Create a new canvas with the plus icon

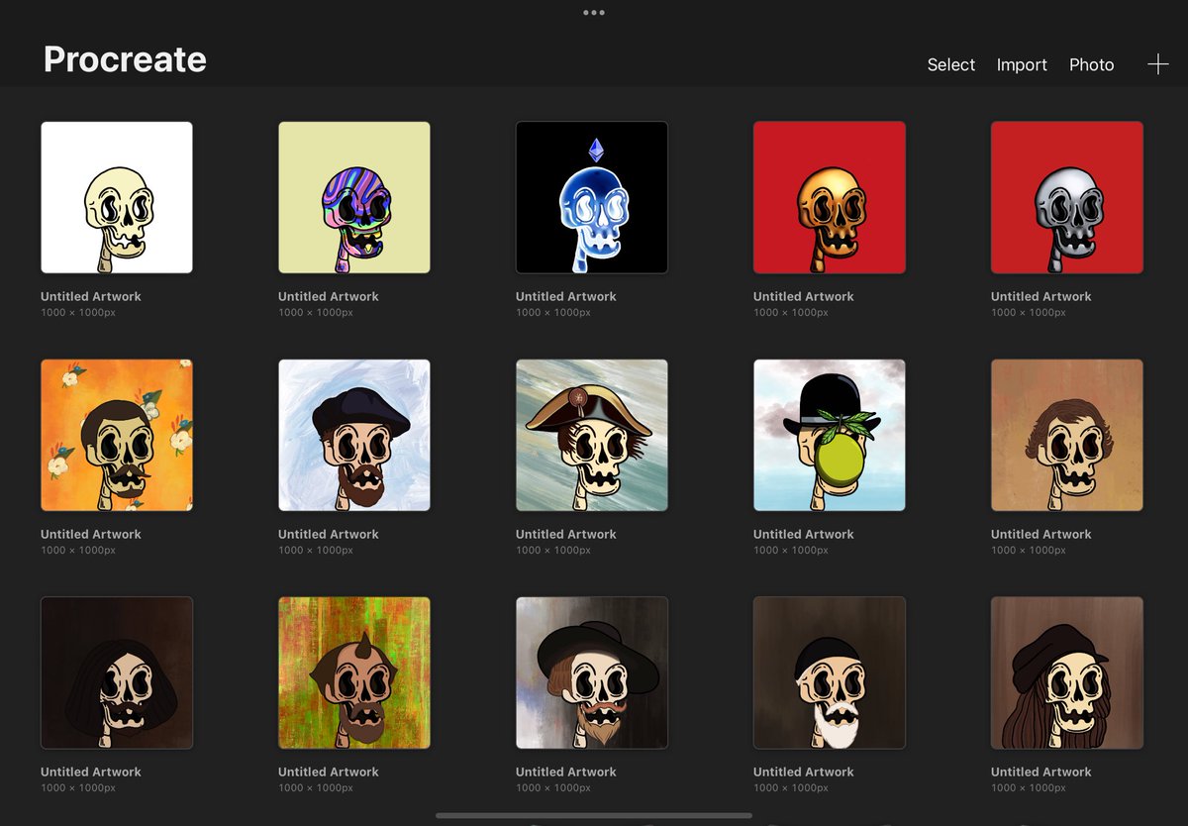click(1157, 64)
